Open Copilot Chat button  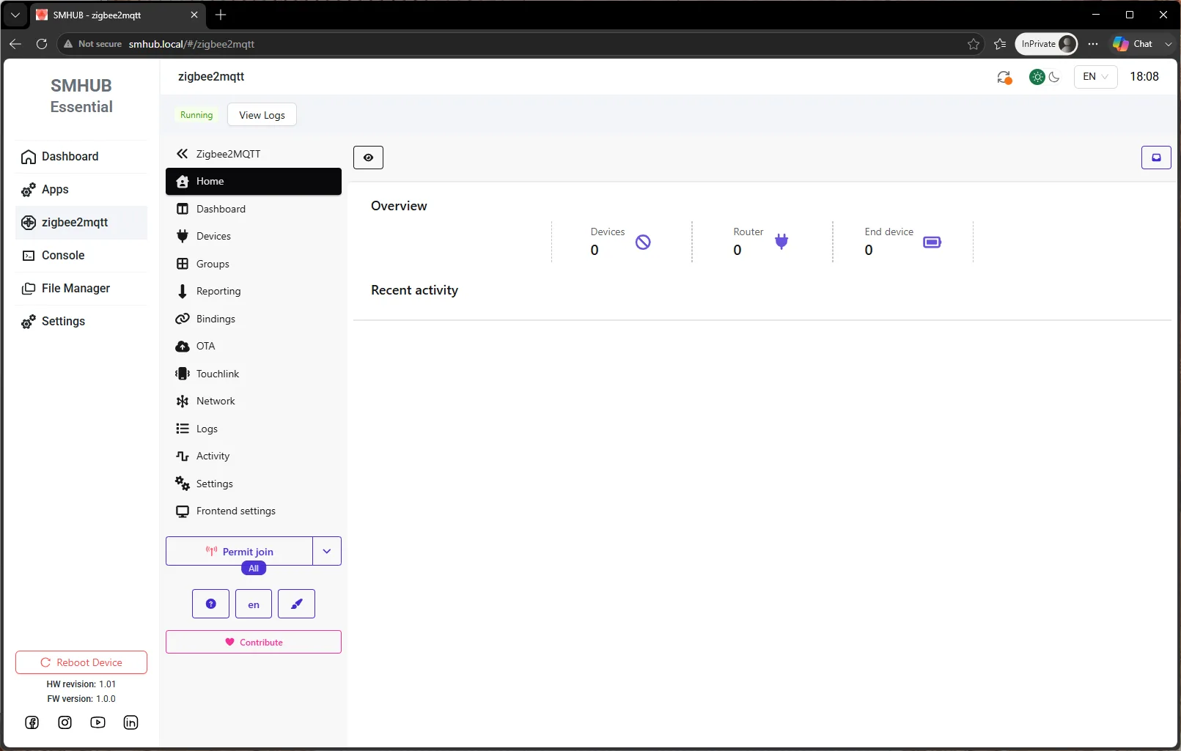click(x=1133, y=44)
